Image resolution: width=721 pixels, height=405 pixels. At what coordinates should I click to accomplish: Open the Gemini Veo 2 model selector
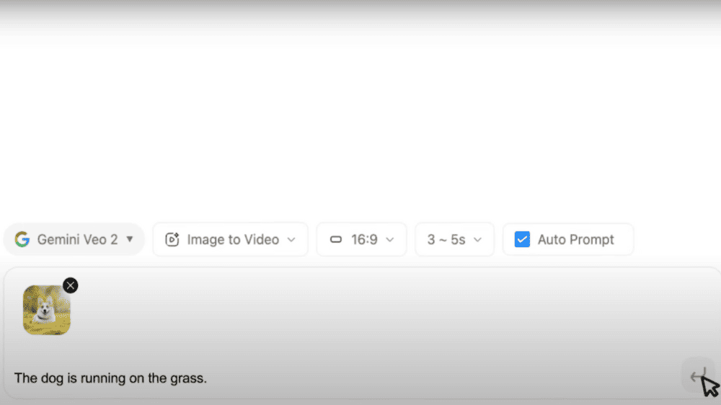(x=74, y=239)
